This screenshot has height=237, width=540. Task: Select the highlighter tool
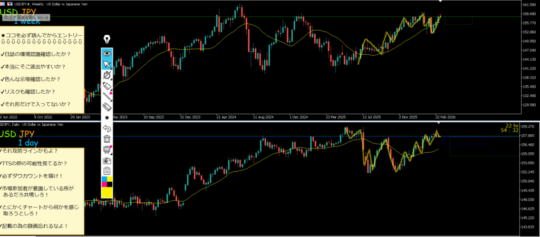pyautogui.click(x=107, y=86)
